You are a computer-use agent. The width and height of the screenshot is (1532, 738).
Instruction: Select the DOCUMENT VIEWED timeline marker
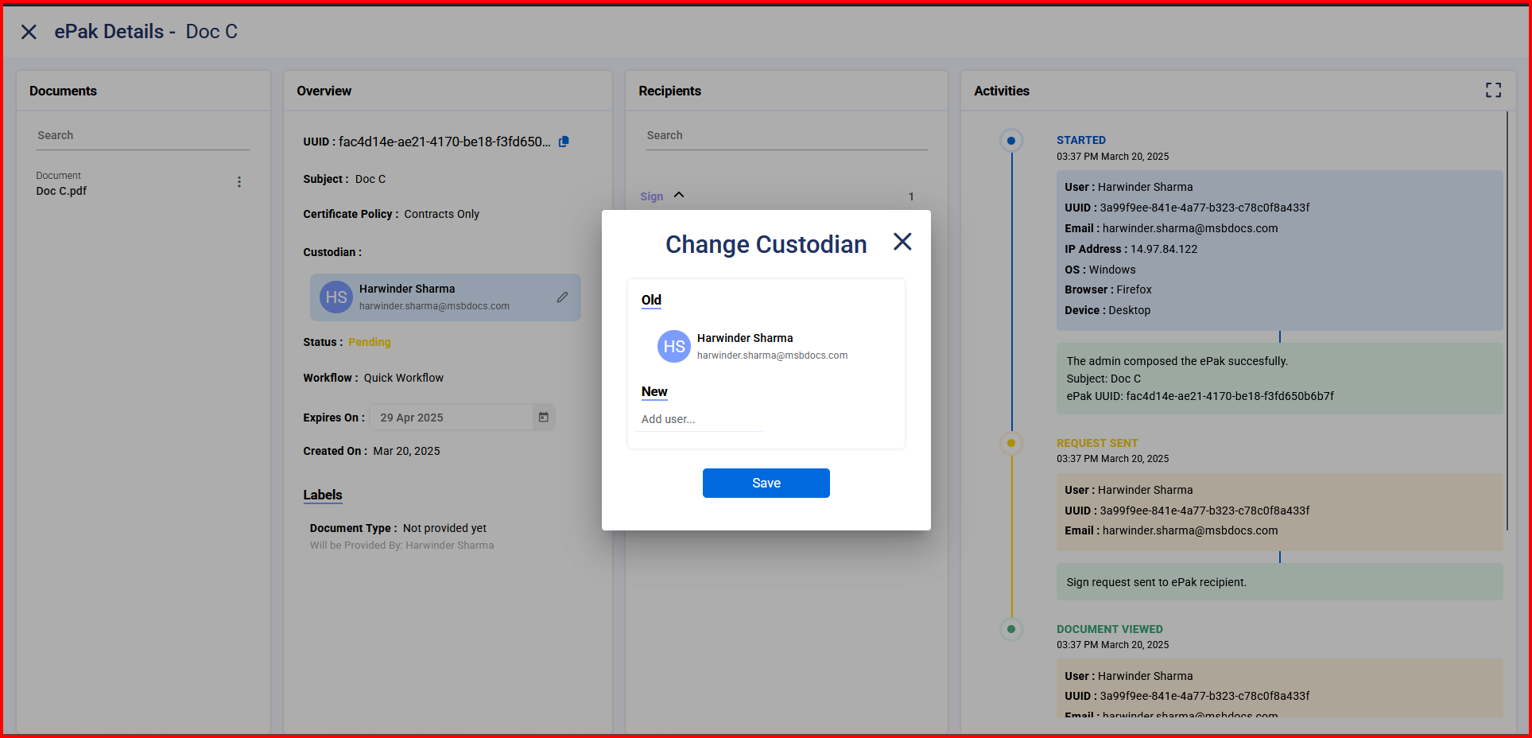coord(1010,629)
